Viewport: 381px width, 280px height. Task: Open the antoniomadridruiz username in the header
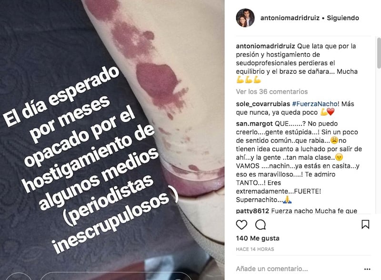290,18
